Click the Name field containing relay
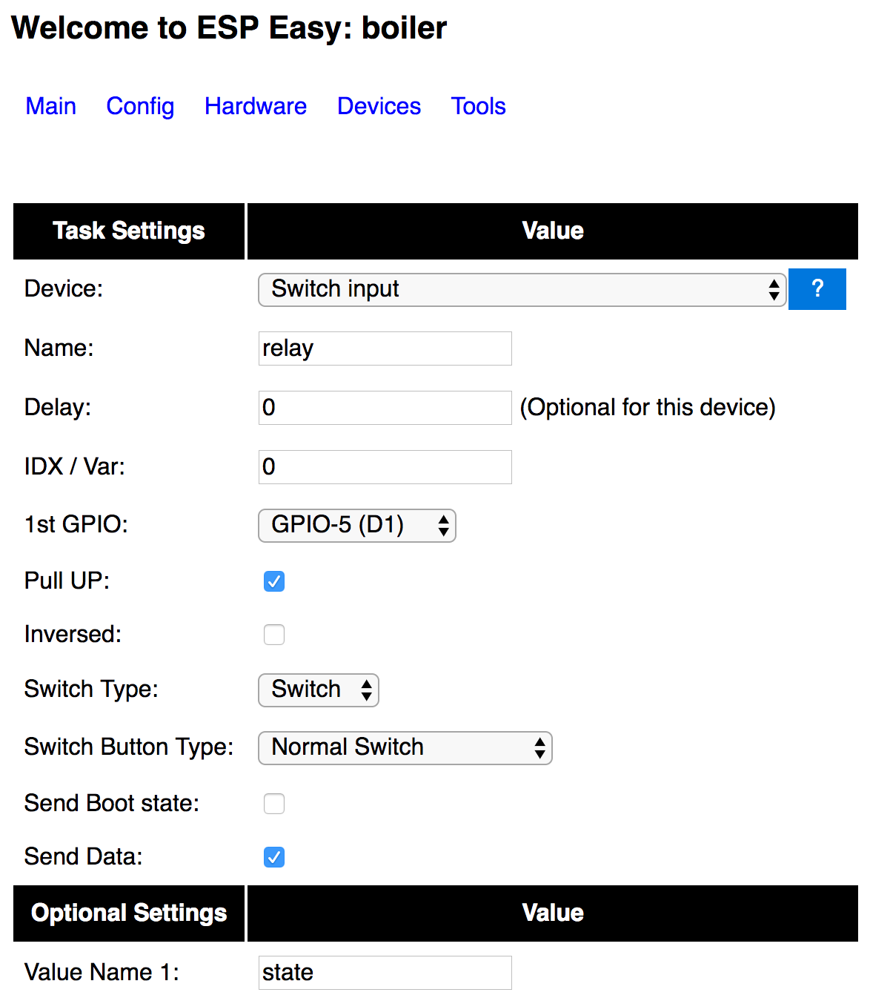The height and width of the screenshot is (998, 870). pyautogui.click(x=385, y=348)
